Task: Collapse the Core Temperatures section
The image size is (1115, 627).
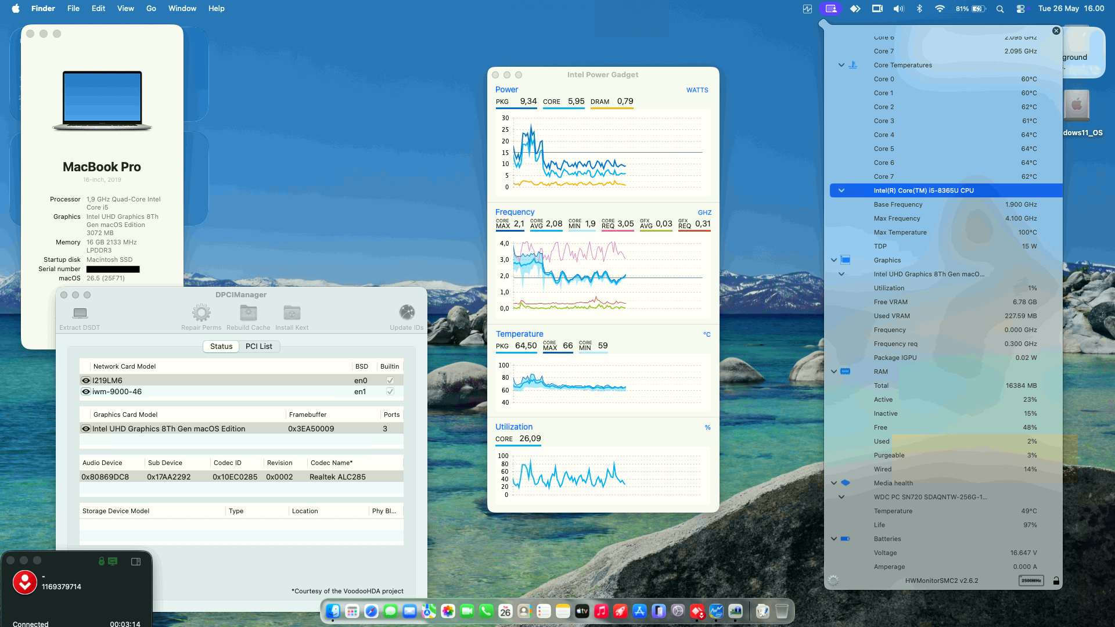Action: [x=841, y=65]
